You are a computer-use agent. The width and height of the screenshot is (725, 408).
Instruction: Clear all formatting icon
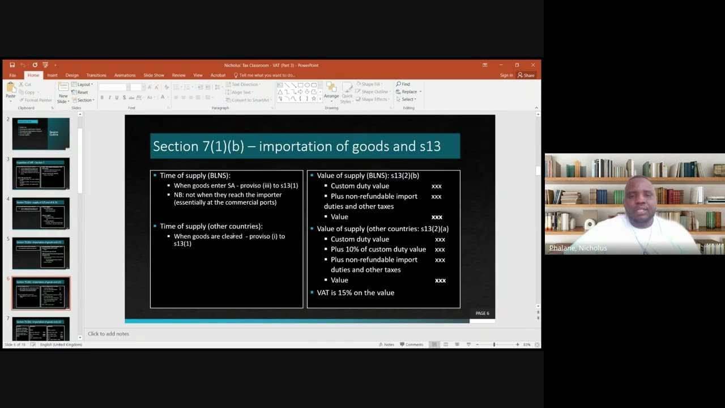pyautogui.click(x=166, y=87)
